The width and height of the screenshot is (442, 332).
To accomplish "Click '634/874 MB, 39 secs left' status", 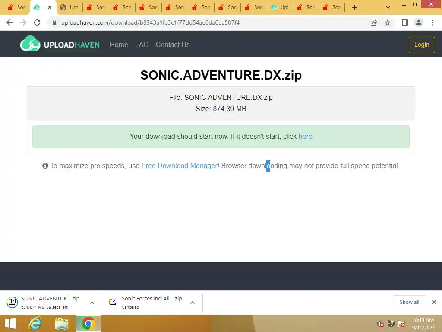I will click(44, 307).
